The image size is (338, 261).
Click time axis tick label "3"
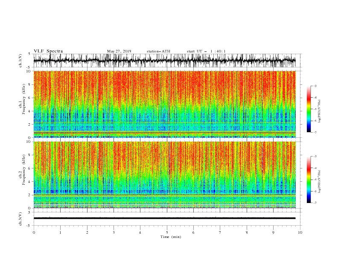pos(114,232)
